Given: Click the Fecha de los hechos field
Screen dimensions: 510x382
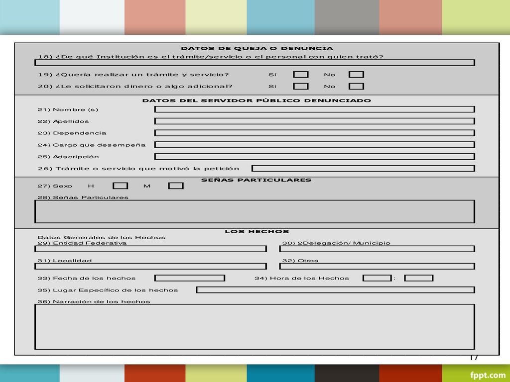Looking at the screenshot, I should click(x=190, y=278).
